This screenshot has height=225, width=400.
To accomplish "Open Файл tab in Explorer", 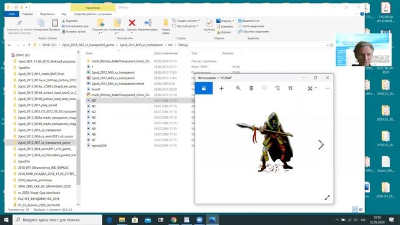I will [12, 14].
